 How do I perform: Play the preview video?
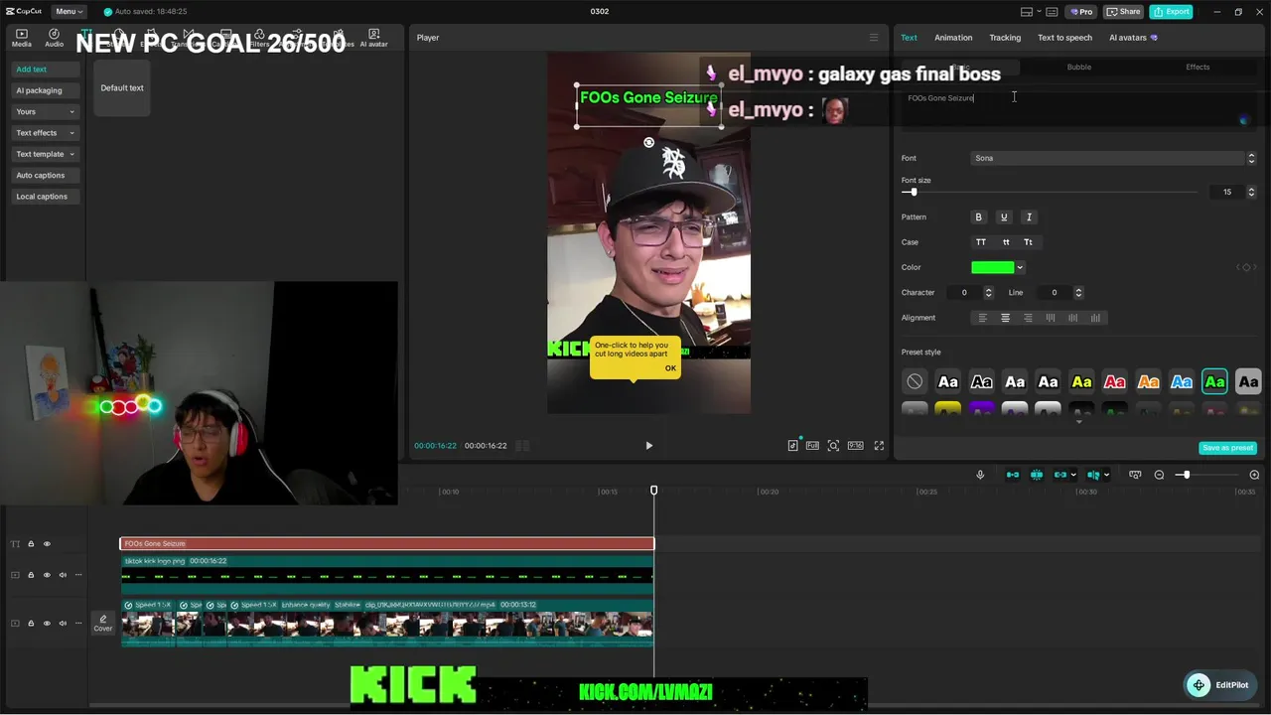(649, 446)
